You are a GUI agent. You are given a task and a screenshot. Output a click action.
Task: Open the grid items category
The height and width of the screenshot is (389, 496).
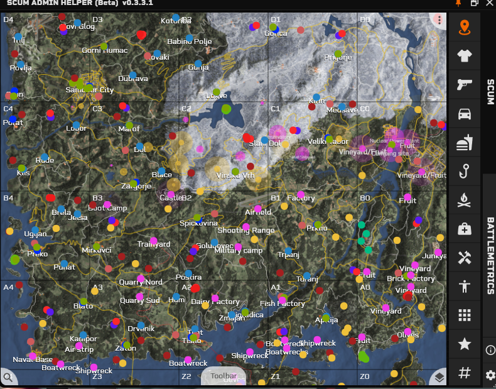pyautogui.click(x=465, y=315)
